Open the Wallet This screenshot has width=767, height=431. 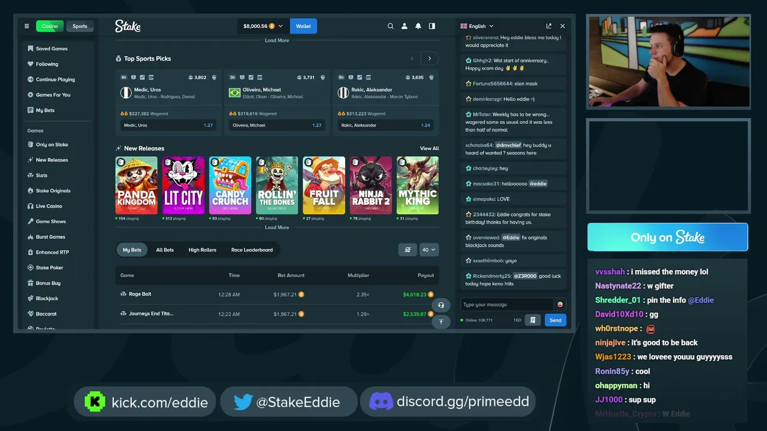(x=304, y=26)
